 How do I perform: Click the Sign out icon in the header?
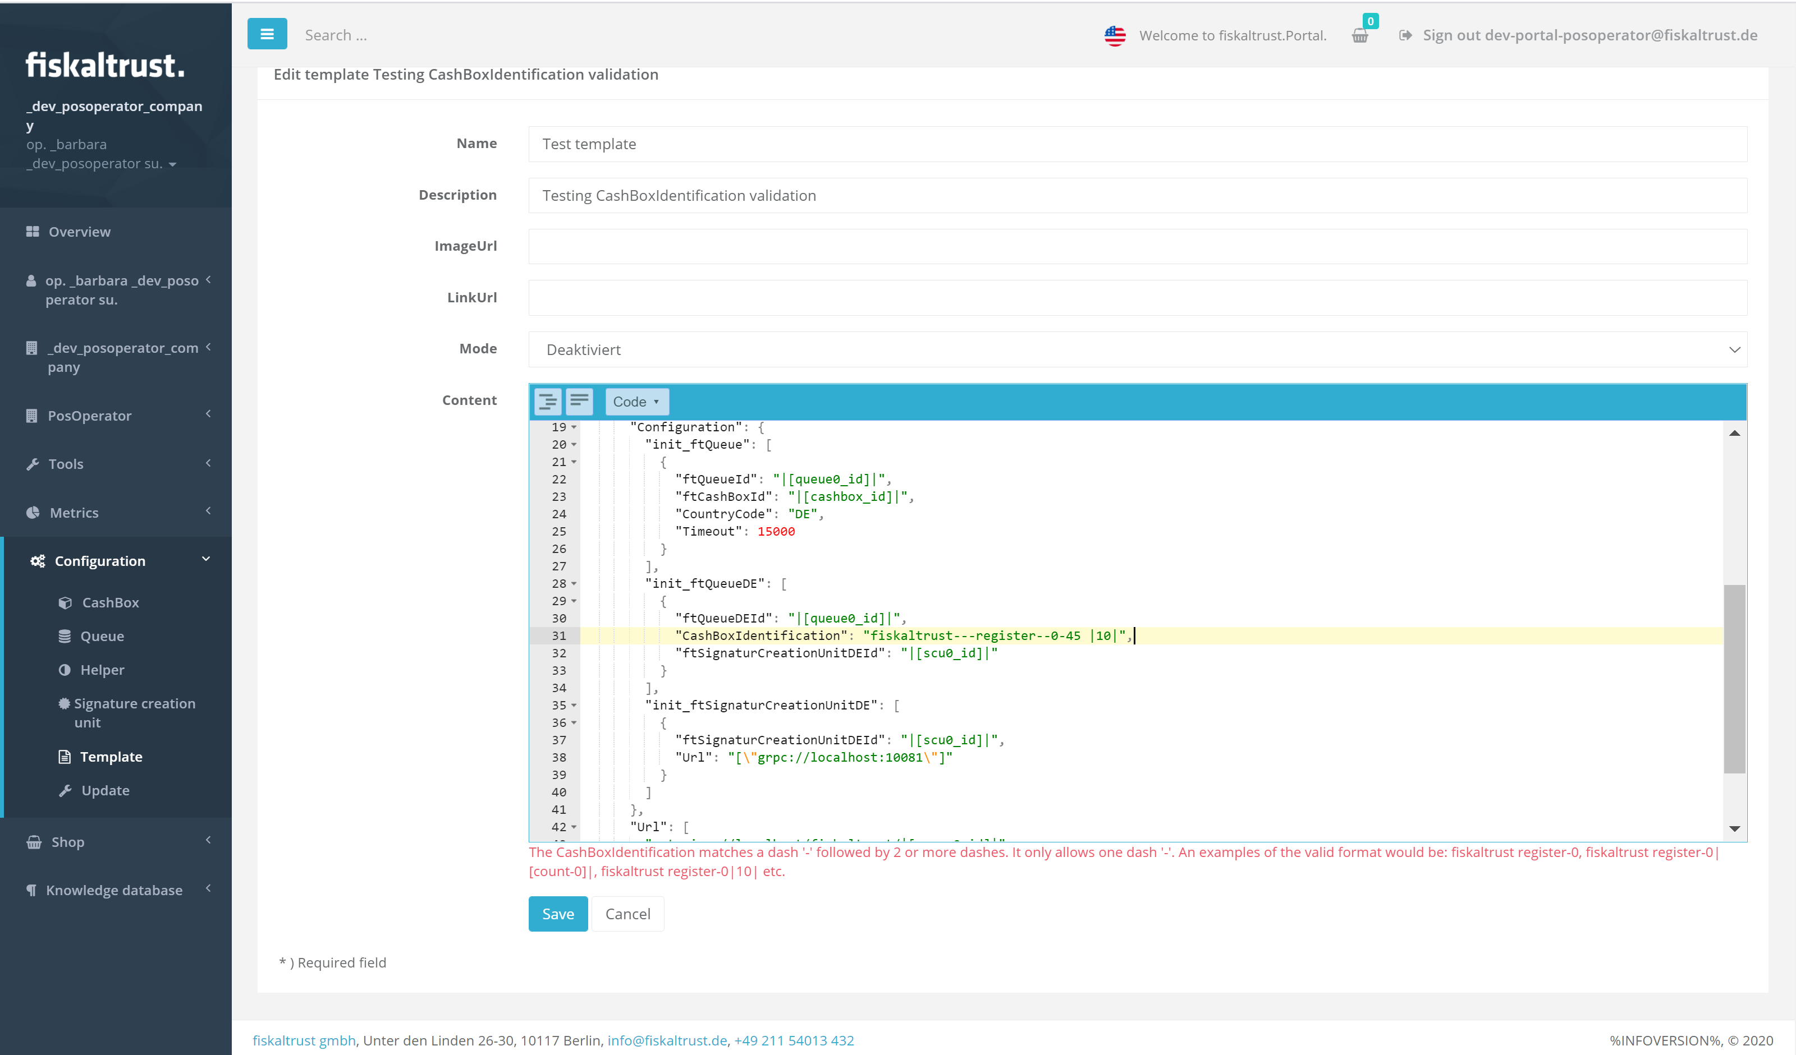coord(1404,34)
